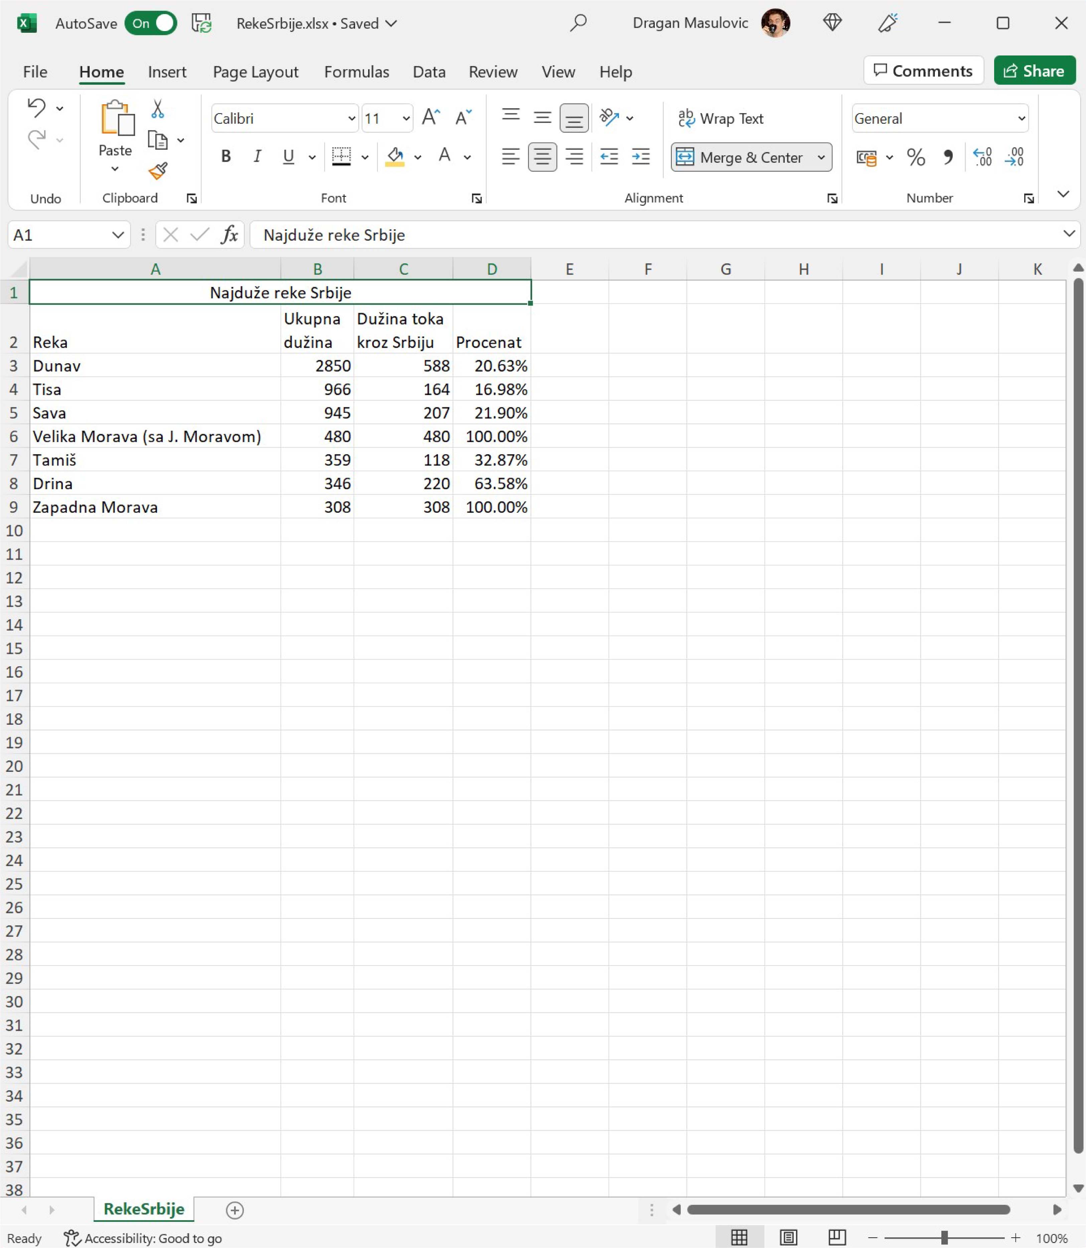The width and height of the screenshot is (1086, 1248).
Task: Expand the font size dropdown
Action: click(406, 119)
